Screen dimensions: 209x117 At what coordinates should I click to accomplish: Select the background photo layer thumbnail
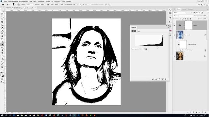[180, 56]
